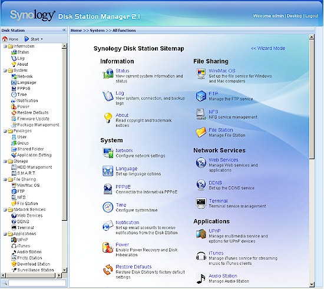
Task: Click the Logout link in header
Action: coord(312,16)
